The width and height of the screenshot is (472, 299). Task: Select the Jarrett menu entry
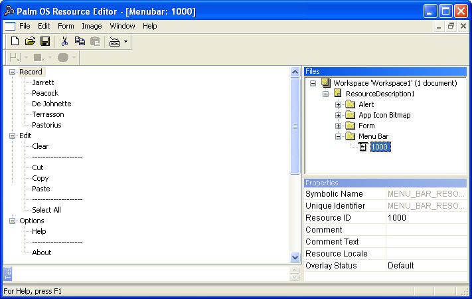pyautogui.click(x=43, y=82)
